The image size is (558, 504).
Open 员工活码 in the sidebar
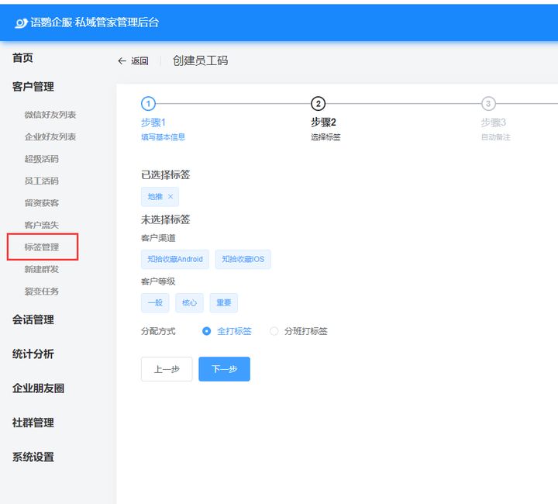tap(42, 181)
